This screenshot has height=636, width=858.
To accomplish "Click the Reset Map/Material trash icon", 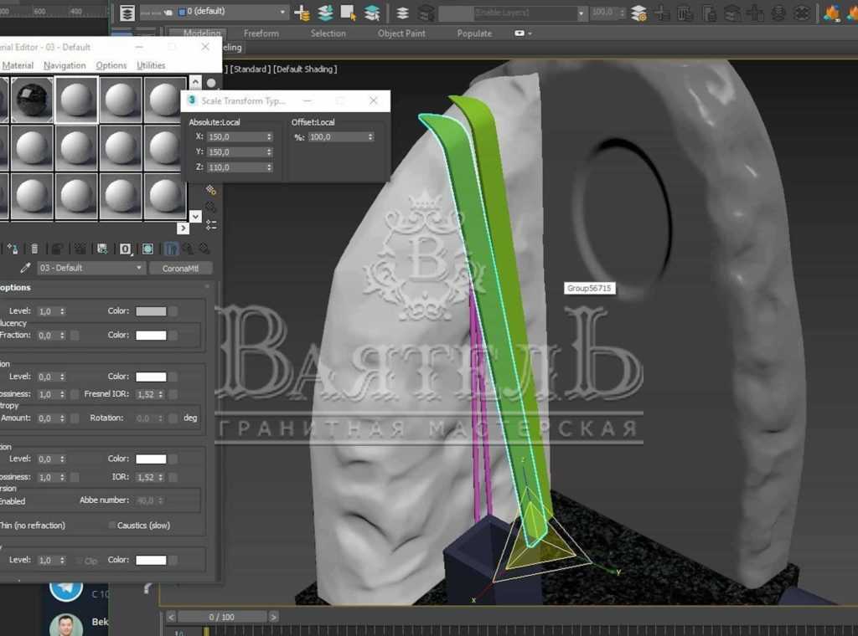I will tap(34, 249).
